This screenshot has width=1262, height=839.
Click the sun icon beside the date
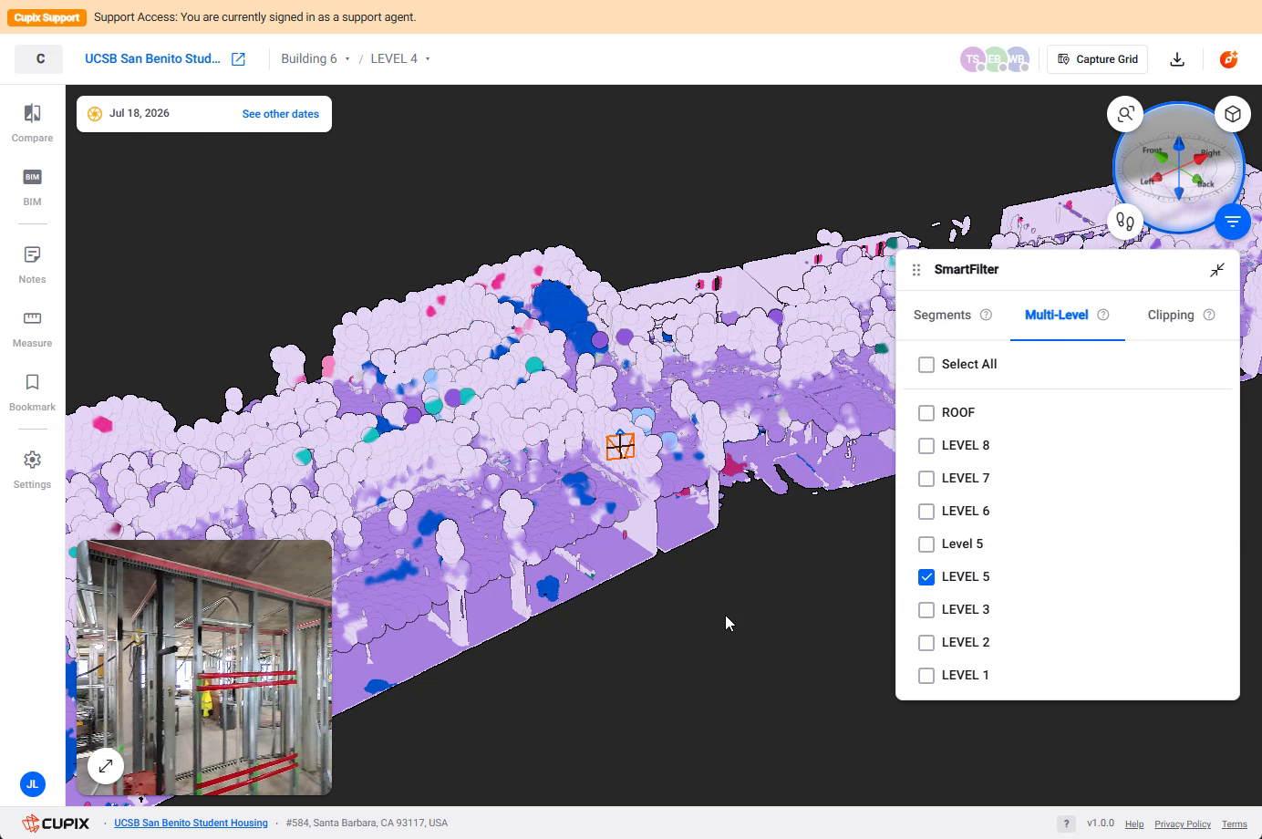click(95, 114)
